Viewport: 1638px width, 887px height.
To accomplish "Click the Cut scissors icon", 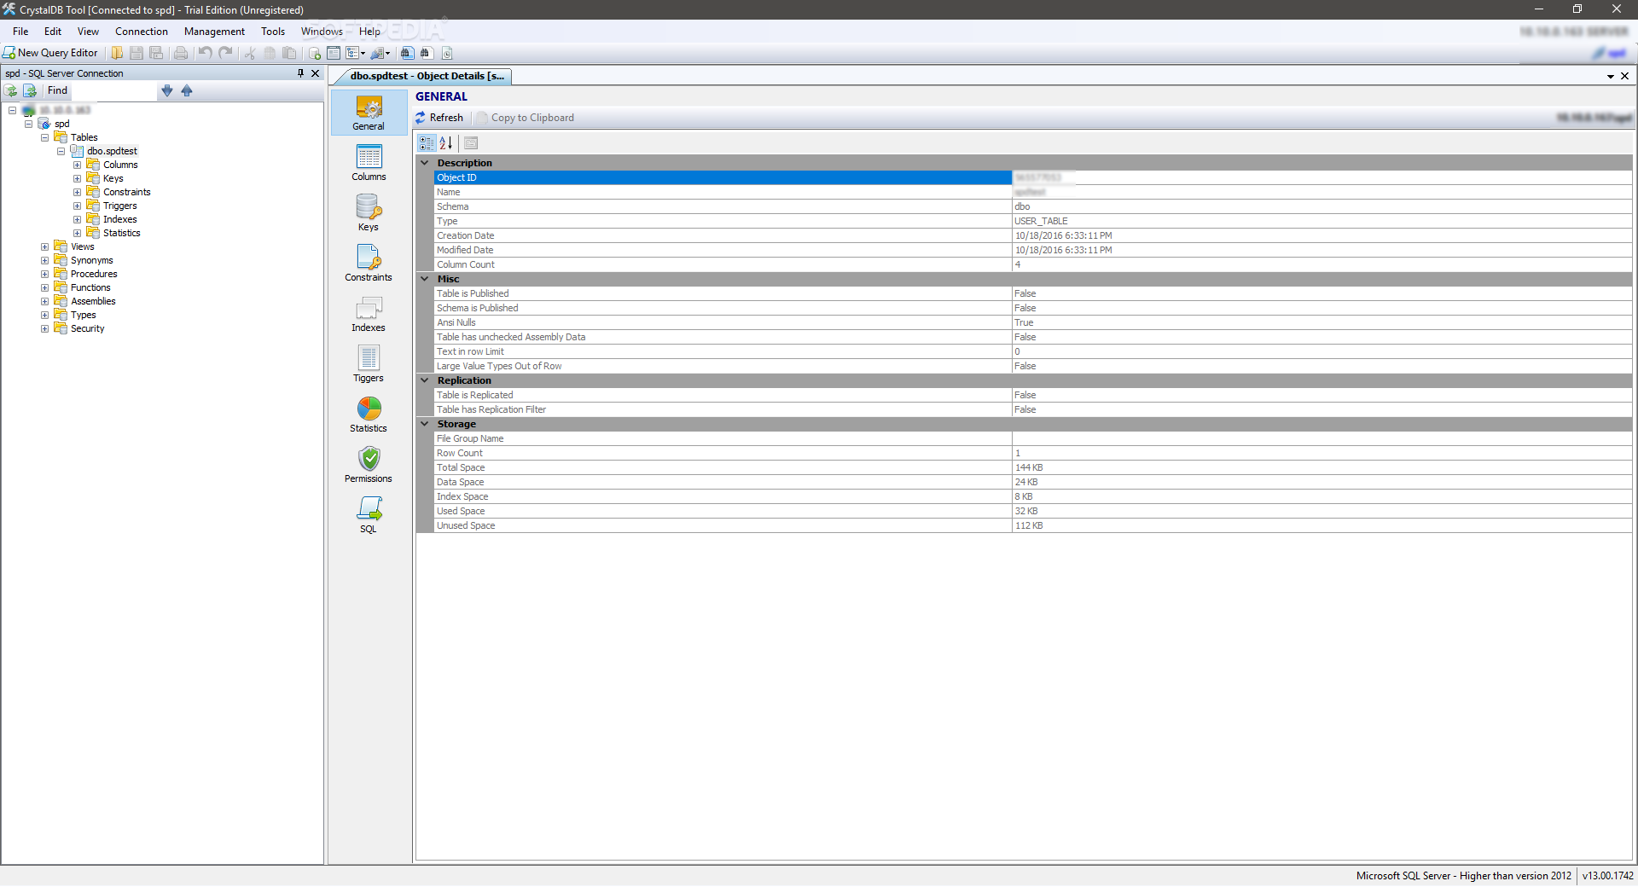I will pos(250,53).
